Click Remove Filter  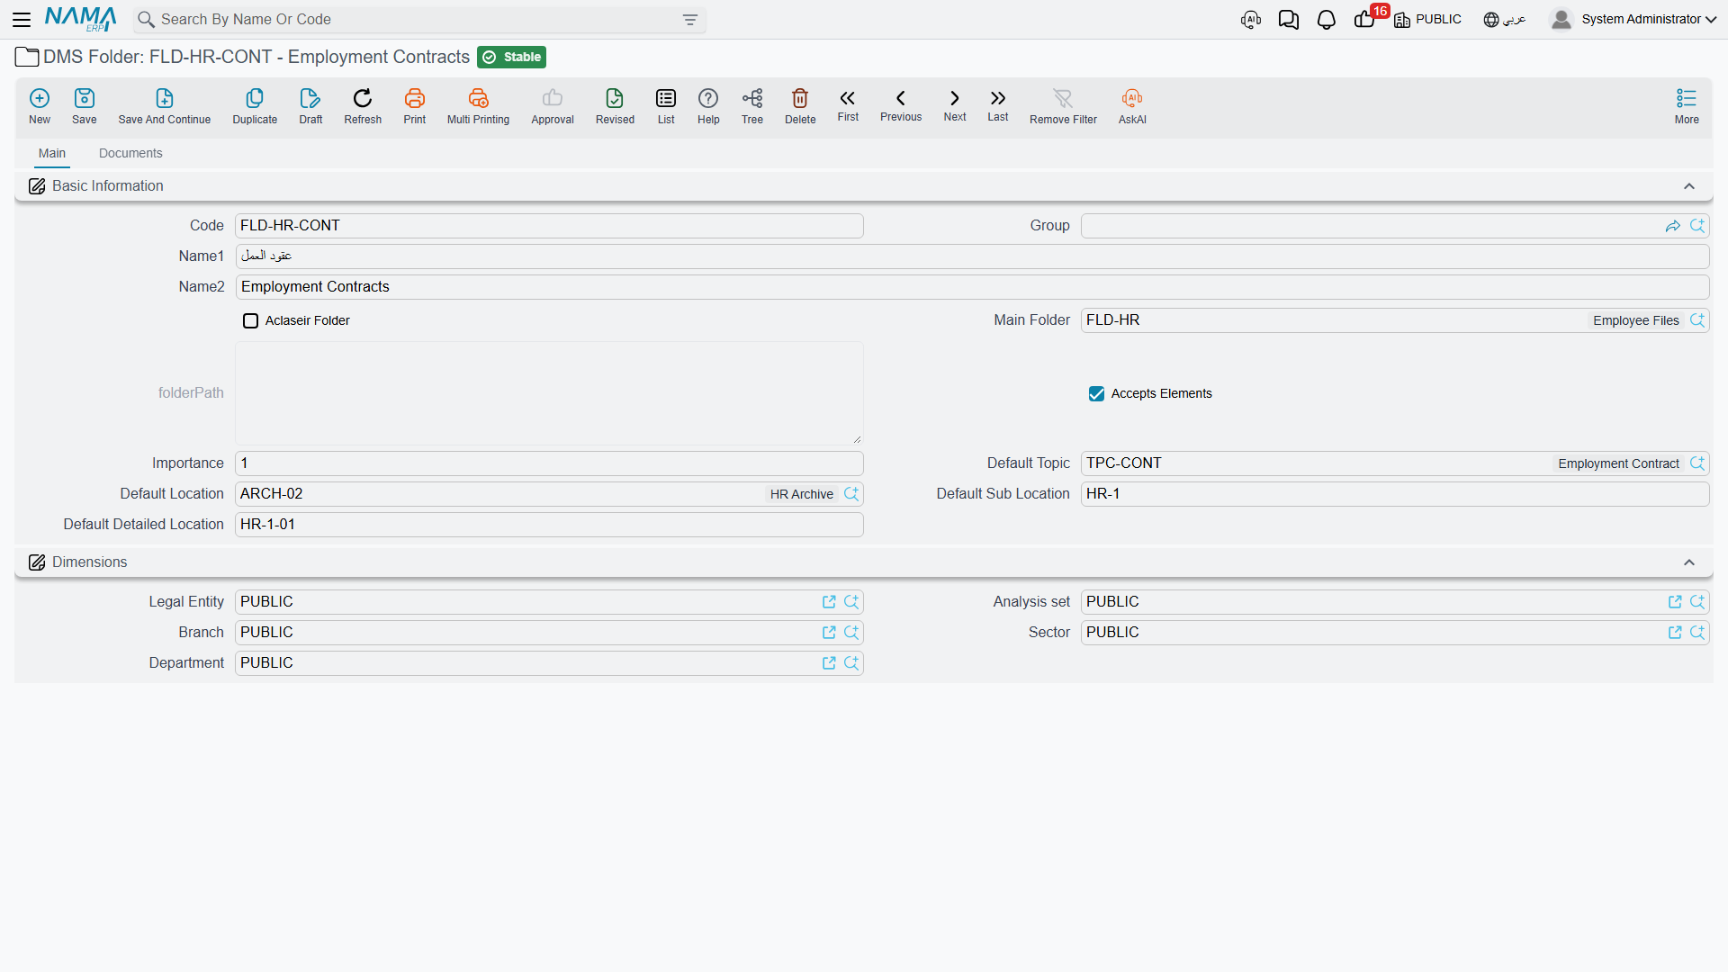click(x=1063, y=106)
